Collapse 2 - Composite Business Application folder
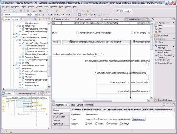Viewport: 177px width, 134px height. pyautogui.click(x=14, y=37)
